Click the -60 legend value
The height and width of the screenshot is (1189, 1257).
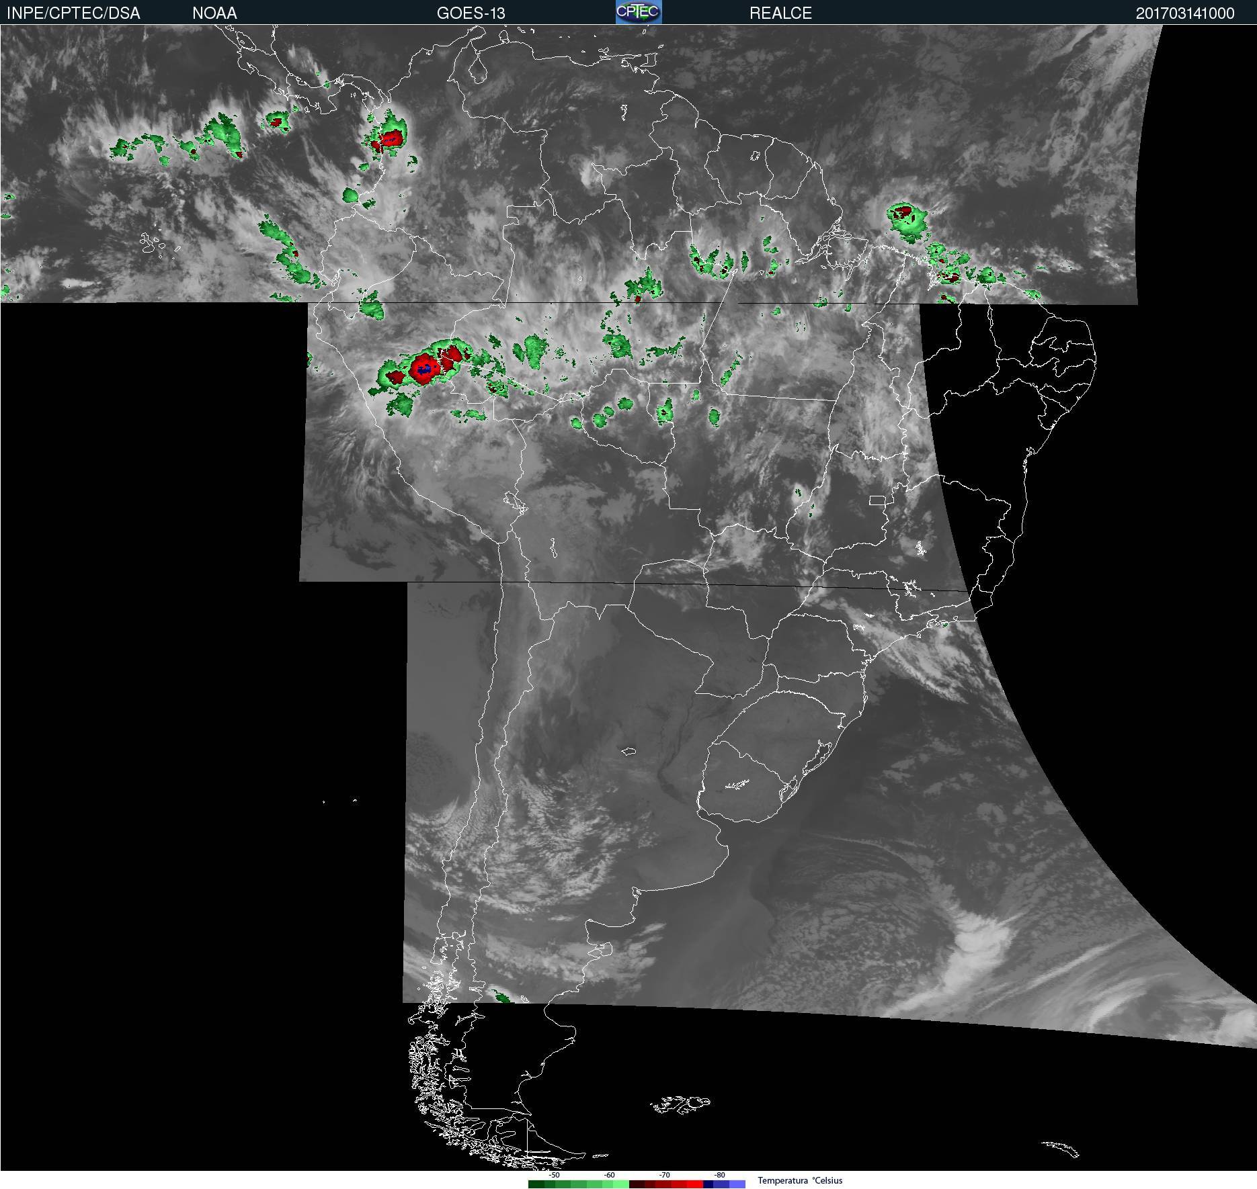click(x=609, y=1175)
